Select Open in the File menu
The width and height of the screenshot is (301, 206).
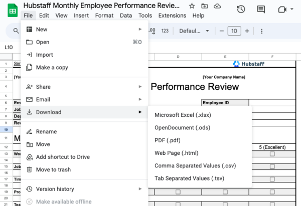pos(84,42)
